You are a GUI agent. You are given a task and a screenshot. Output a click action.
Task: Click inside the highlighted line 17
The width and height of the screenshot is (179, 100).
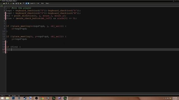[x=93, y=49]
